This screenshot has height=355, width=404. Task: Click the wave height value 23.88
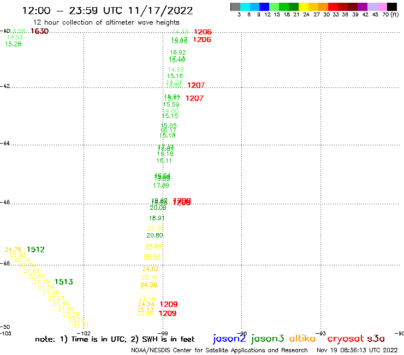click(145, 313)
